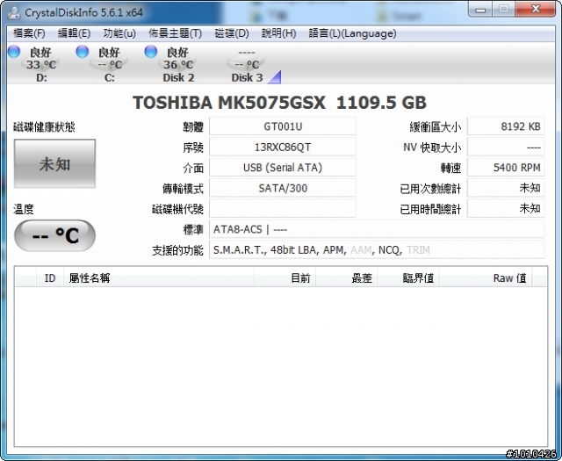Click the 目前 column header

(285, 277)
